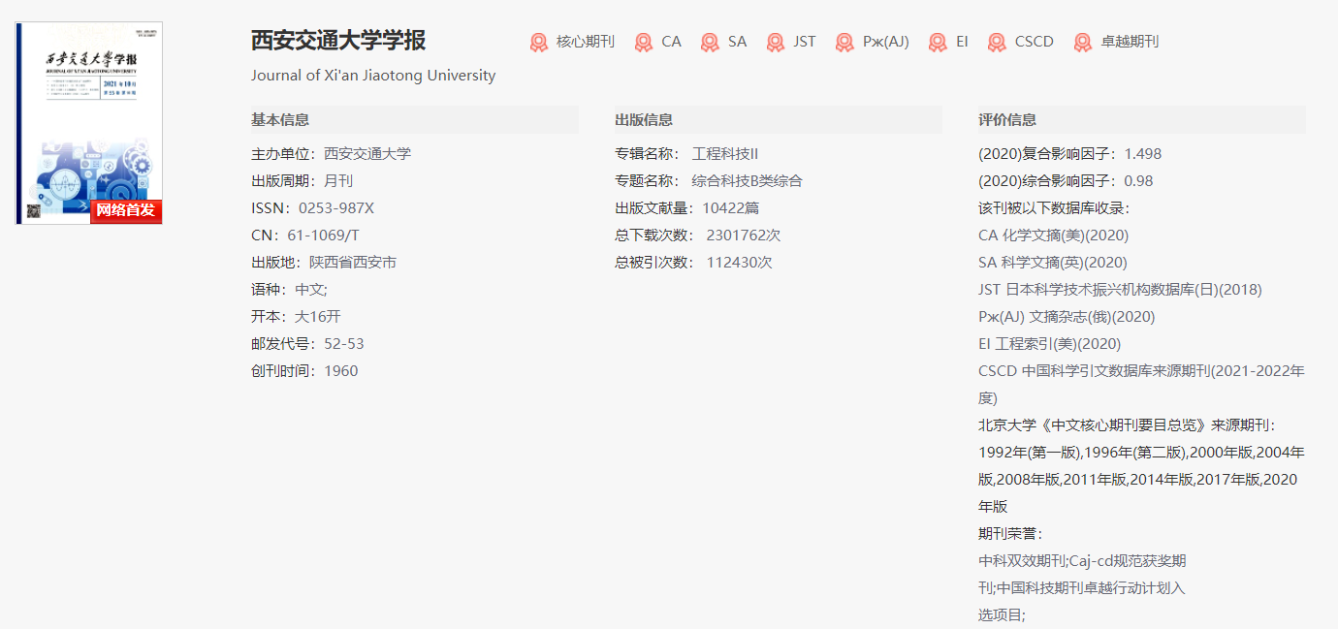Click the 开本 大16开 row
The height and width of the screenshot is (629, 1338).
296,317
